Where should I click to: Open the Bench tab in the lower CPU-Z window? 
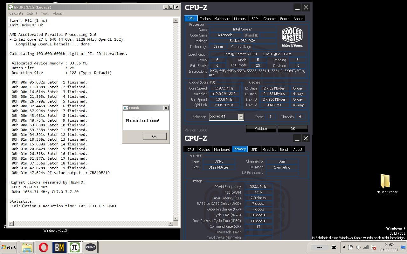click(x=285, y=150)
